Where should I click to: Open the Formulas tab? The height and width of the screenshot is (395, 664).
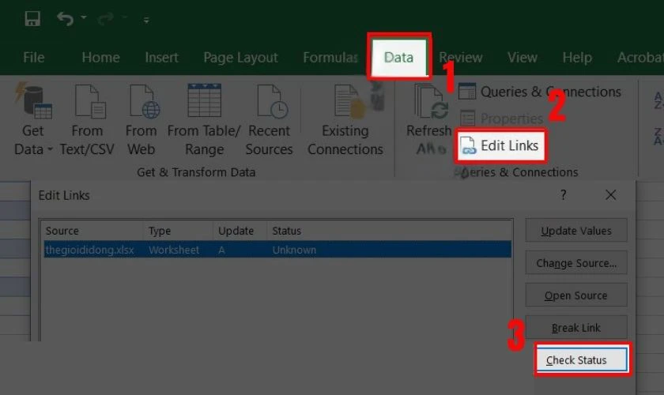330,57
